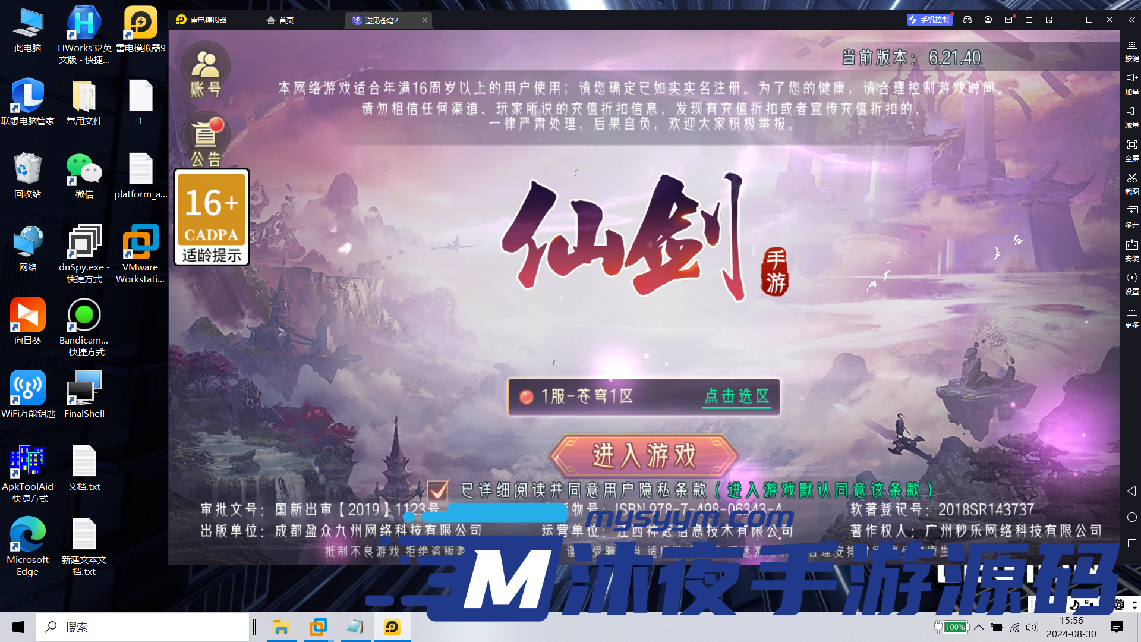This screenshot has width=1141, height=642.
Task: Open the game center controller icon
Action: point(967,20)
